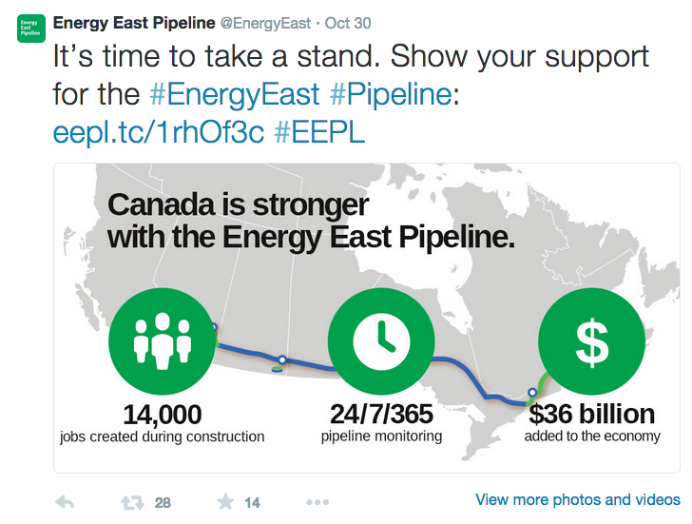
Task: Reply to the tweet using arrow icon
Action: [x=65, y=502]
